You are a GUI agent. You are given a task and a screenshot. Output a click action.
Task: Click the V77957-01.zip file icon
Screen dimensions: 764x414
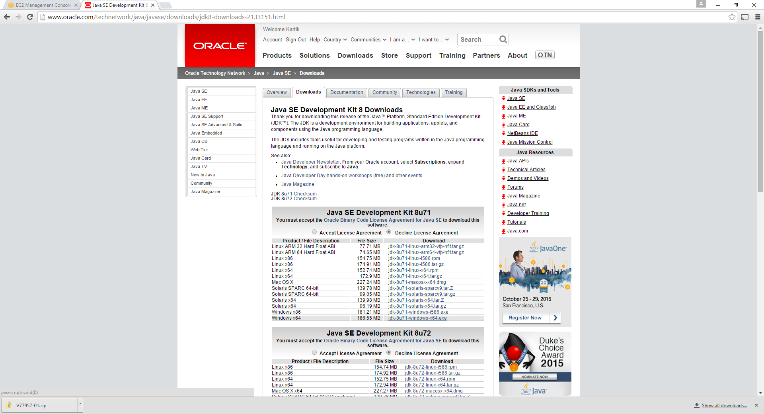coord(8,405)
